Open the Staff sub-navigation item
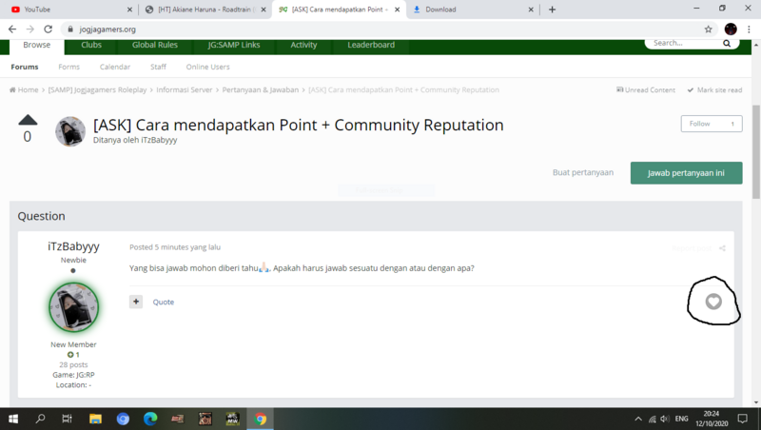This screenshot has width=761, height=430. coord(158,67)
